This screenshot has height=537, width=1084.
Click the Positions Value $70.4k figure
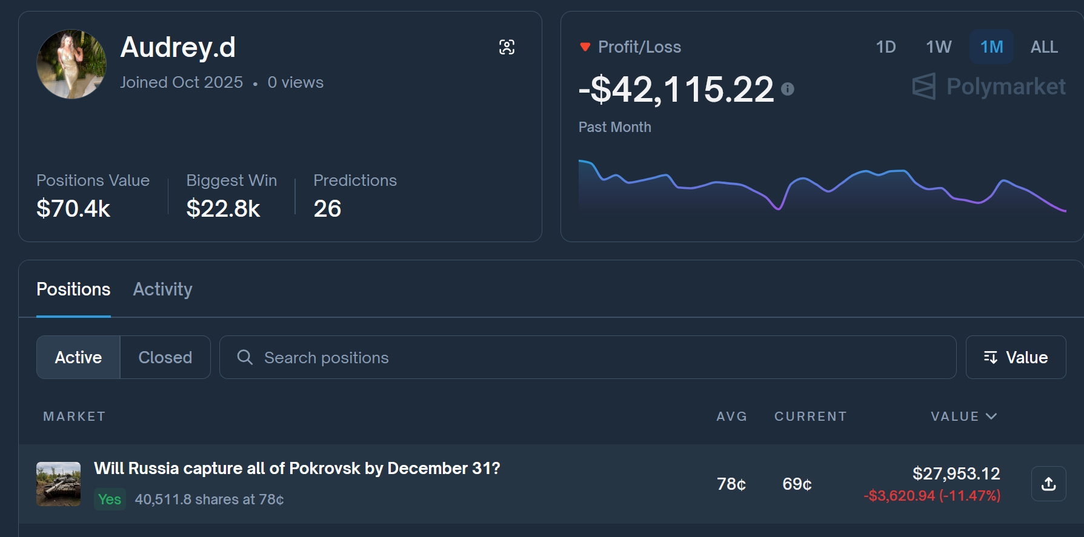73,209
